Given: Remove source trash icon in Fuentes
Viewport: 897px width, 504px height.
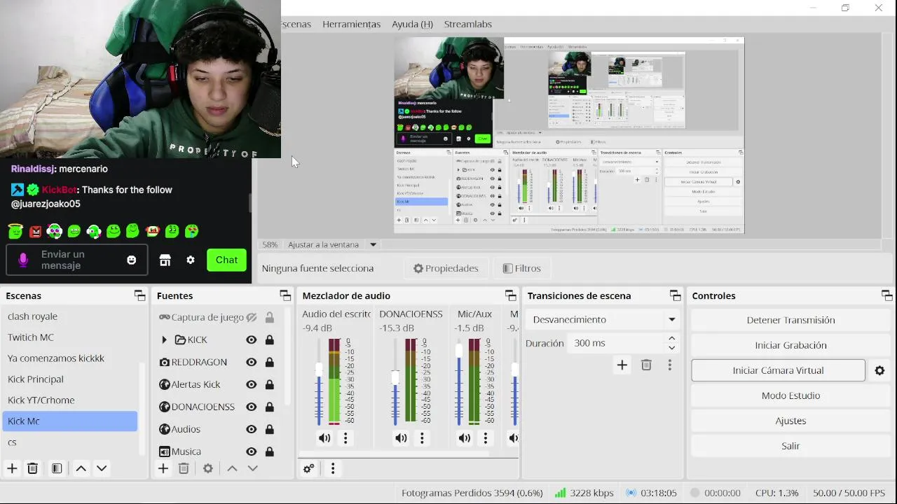Looking at the screenshot, I should pyautogui.click(x=184, y=468).
